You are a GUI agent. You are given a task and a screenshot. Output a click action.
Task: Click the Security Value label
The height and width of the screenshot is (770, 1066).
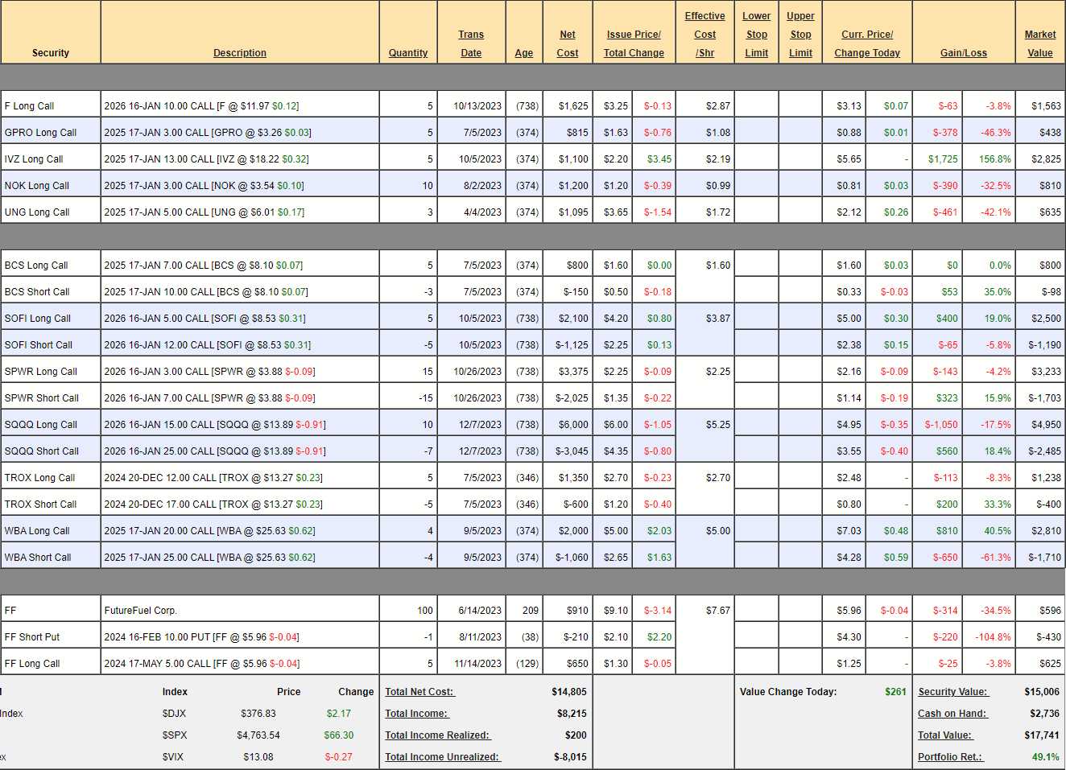tap(952, 692)
